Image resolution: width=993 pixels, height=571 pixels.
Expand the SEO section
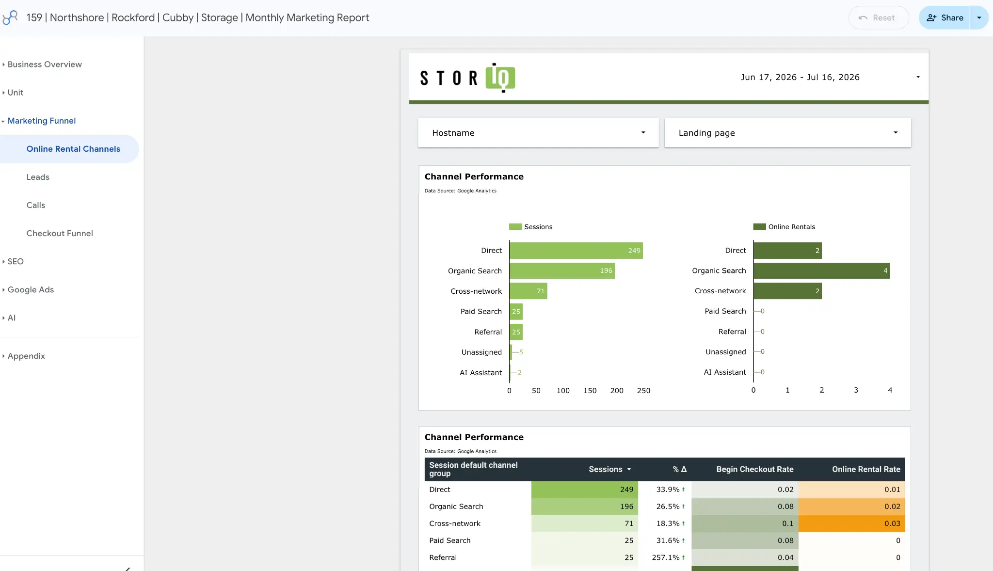16,261
